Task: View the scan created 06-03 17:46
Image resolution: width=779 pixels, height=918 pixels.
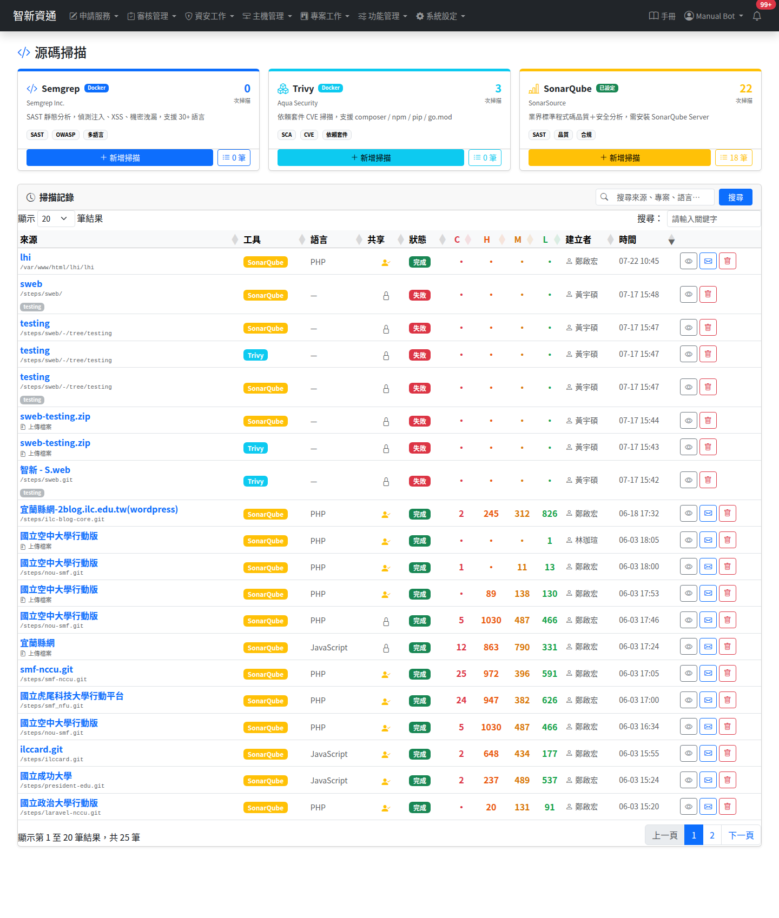Action: [x=689, y=620]
